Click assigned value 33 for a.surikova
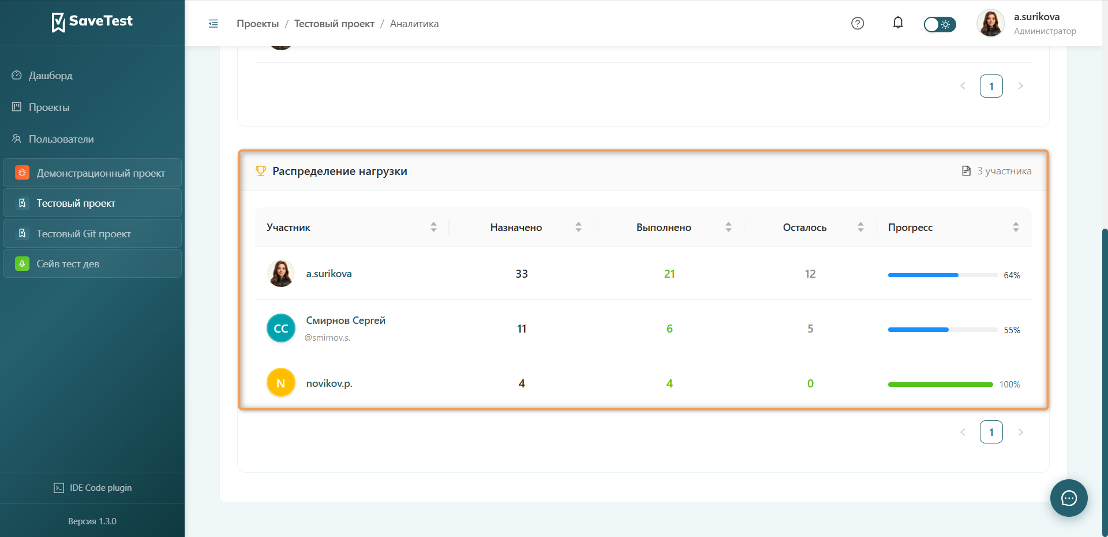1108x537 pixels. click(x=522, y=274)
